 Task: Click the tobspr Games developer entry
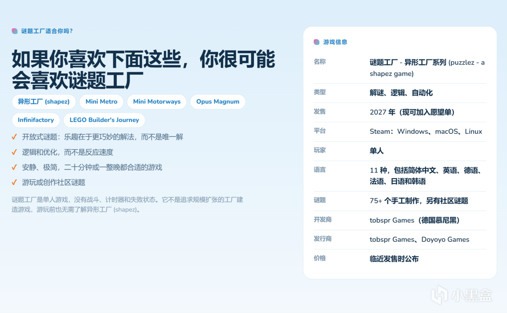point(415,220)
